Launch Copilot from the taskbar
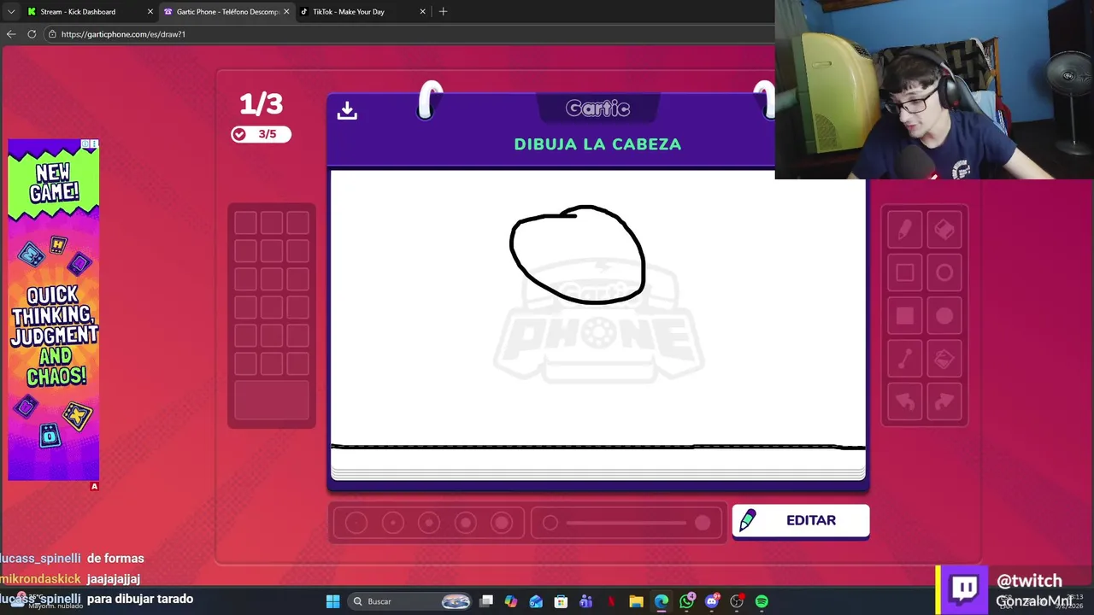This screenshot has height=615, width=1094. coord(511,601)
